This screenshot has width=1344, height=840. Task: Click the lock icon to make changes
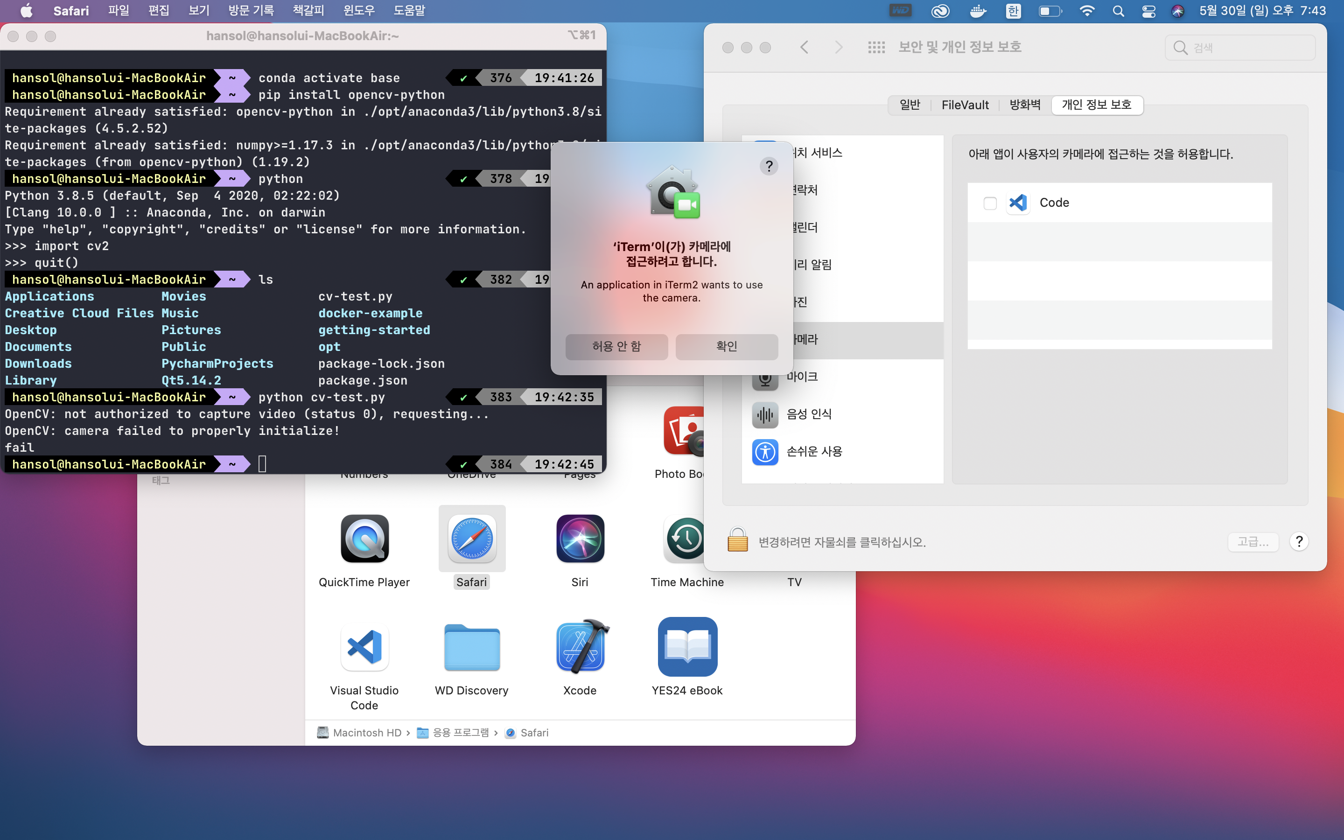tap(737, 540)
